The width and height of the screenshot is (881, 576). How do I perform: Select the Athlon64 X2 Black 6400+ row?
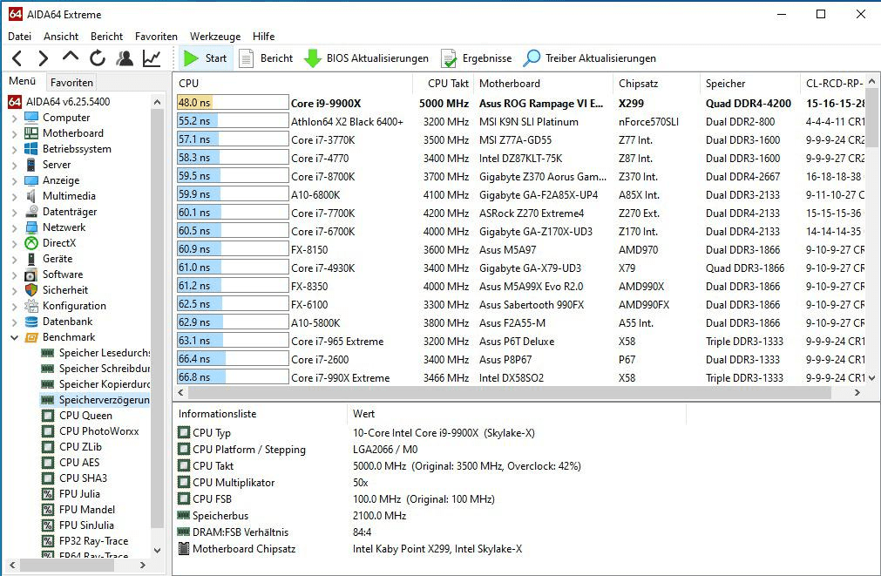point(520,122)
